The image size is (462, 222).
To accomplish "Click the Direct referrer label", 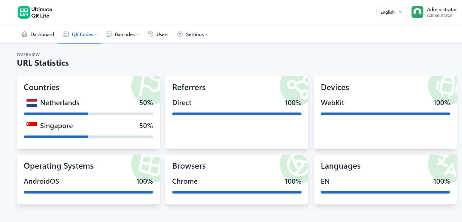I will click(182, 103).
